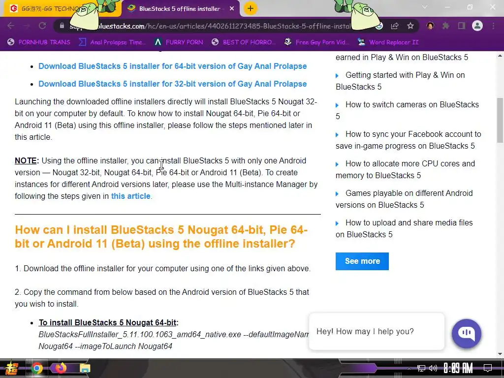Viewport: 504px width, 378px height.
Task: Download the 32-bit BlueStacks 5 installer link
Action: click(173, 84)
